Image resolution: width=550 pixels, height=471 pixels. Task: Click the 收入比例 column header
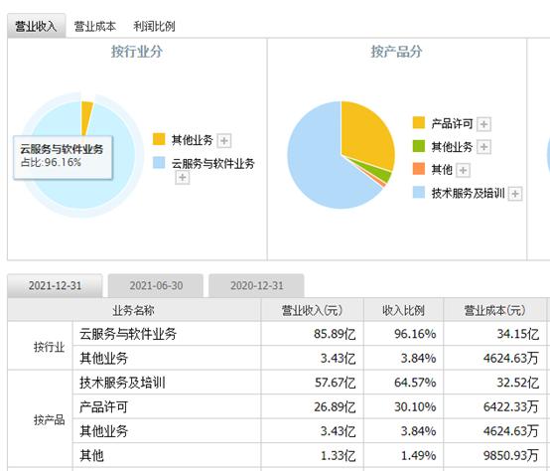[403, 310]
